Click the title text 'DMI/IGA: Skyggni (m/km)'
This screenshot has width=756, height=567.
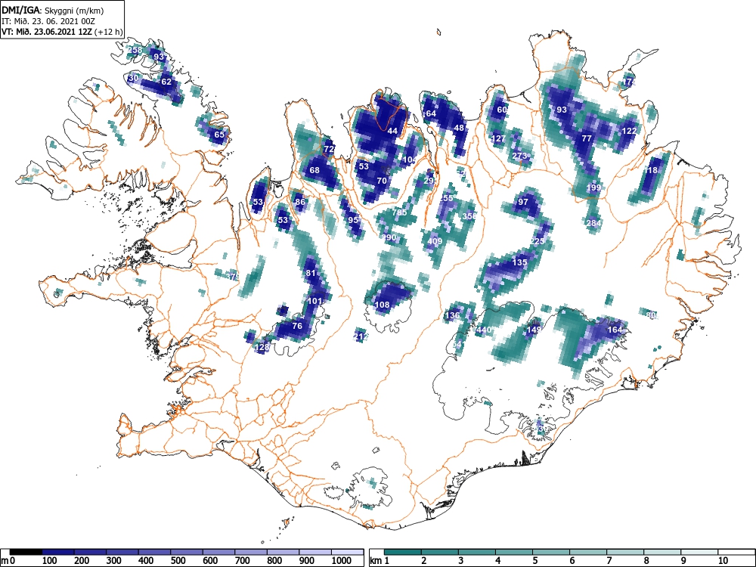pyautogui.click(x=53, y=11)
